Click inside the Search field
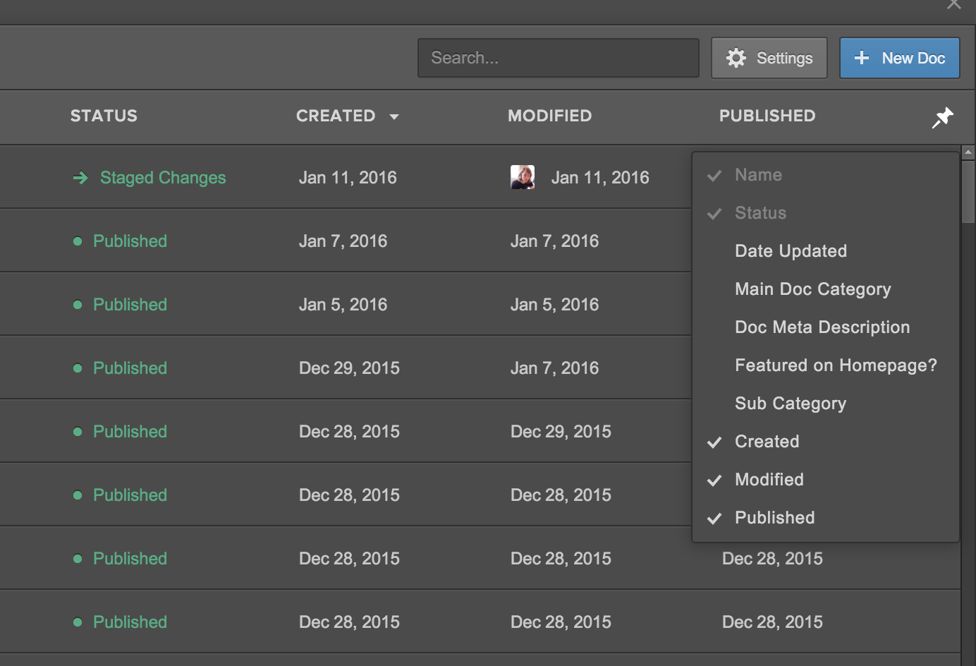The width and height of the screenshot is (976, 666). tap(558, 58)
